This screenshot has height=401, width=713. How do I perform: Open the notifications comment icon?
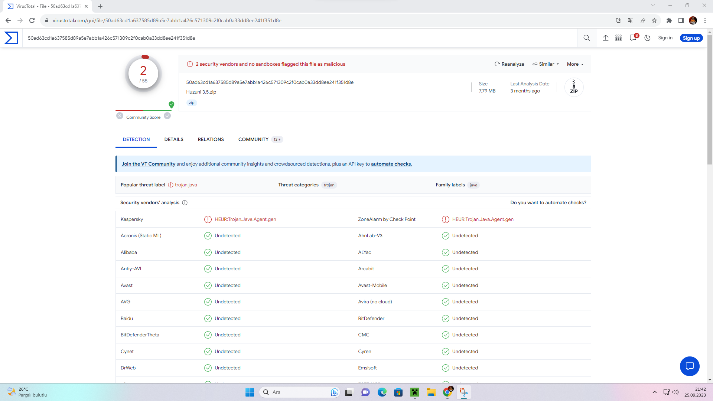coord(633,38)
